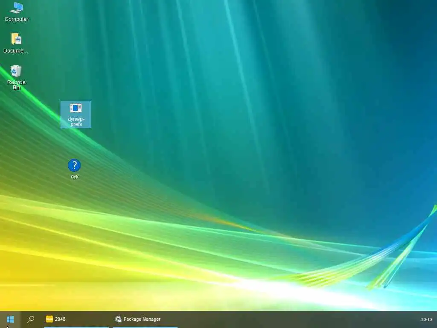Select the dyk question mark icon
The width and height of the screenshot is (437, 328).
coord(74,169)
